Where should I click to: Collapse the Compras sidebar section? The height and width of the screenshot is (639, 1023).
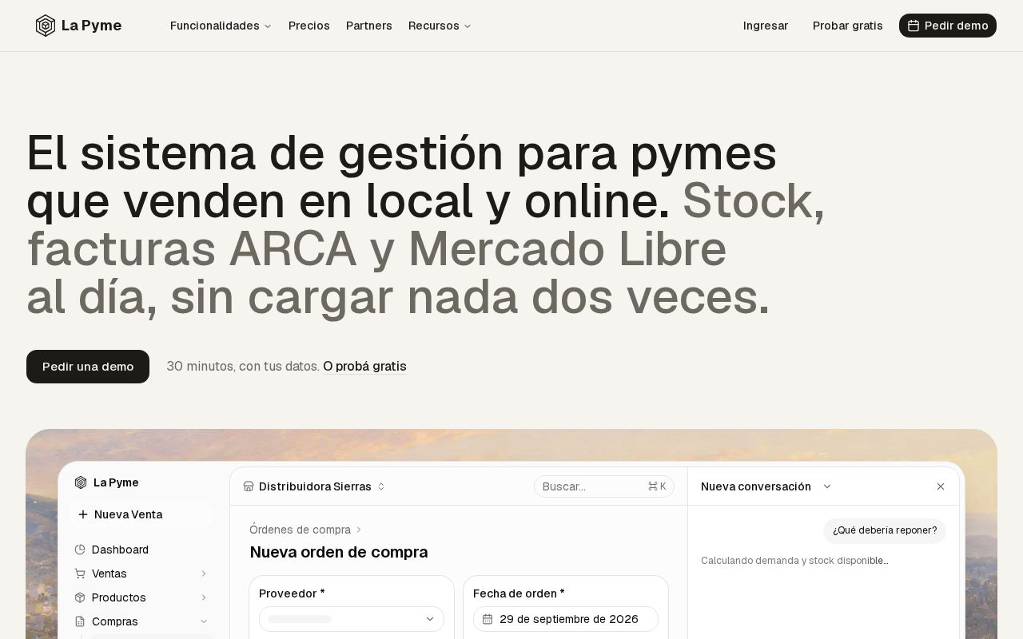(204, 621)
